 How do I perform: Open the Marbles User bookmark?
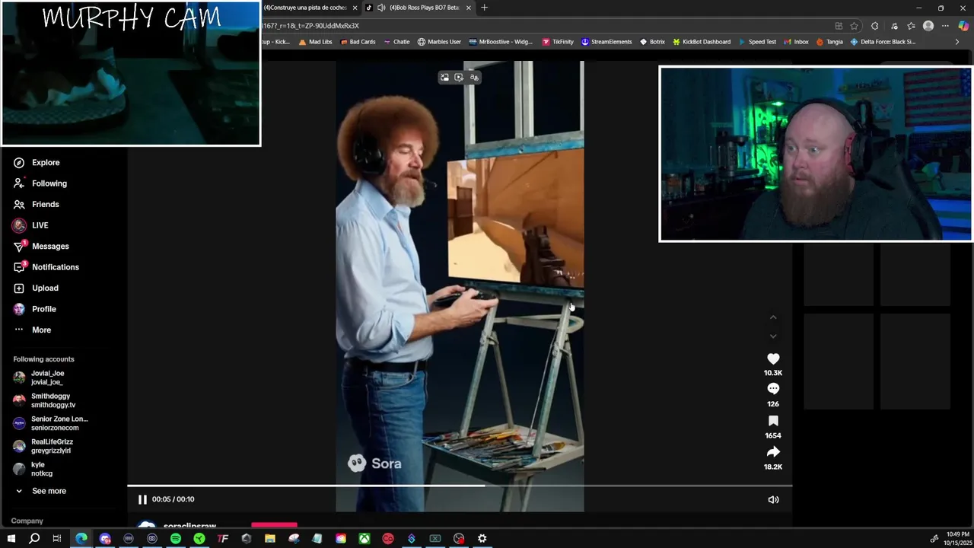(x=439, y=42)
